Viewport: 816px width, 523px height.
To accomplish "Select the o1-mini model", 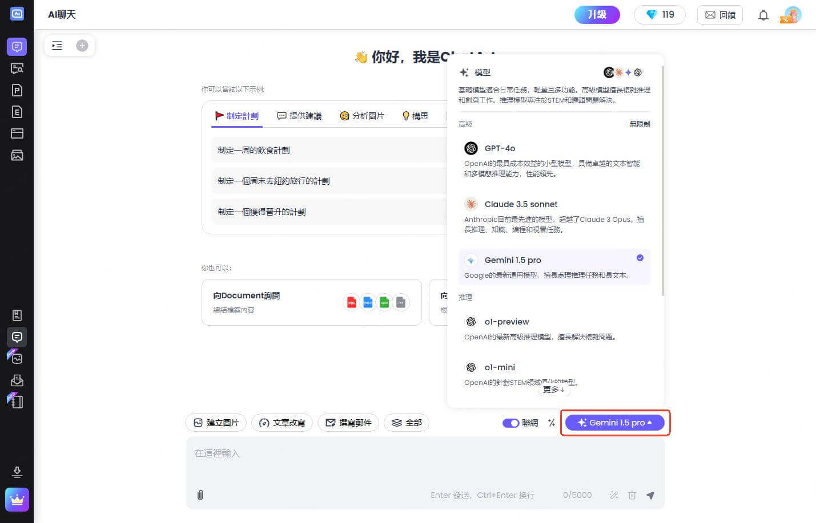I will point(554,374).
